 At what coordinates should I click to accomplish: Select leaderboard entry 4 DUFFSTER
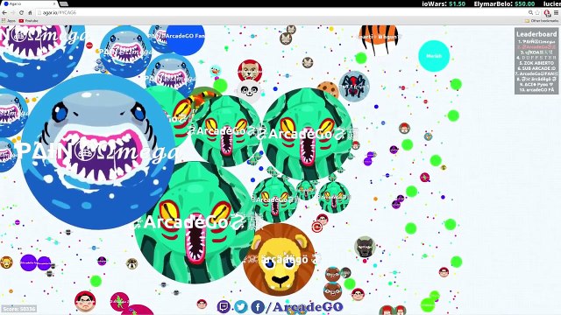coord(536,58)
